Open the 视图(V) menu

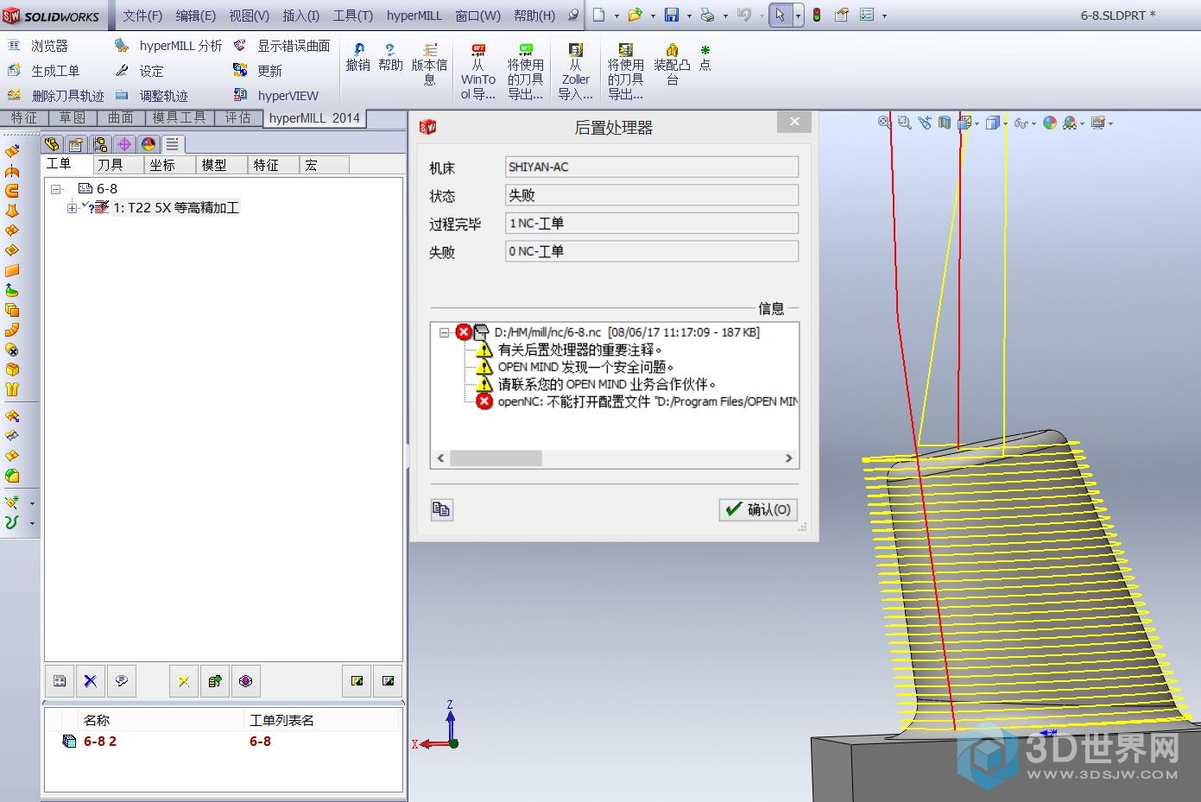250,16
